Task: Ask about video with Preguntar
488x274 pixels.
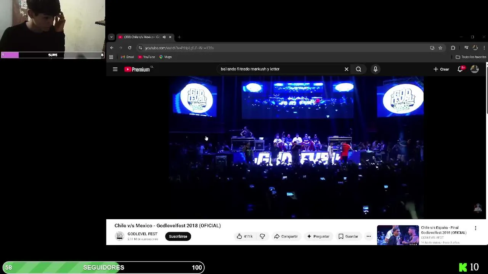Action: tap(318, 236)
